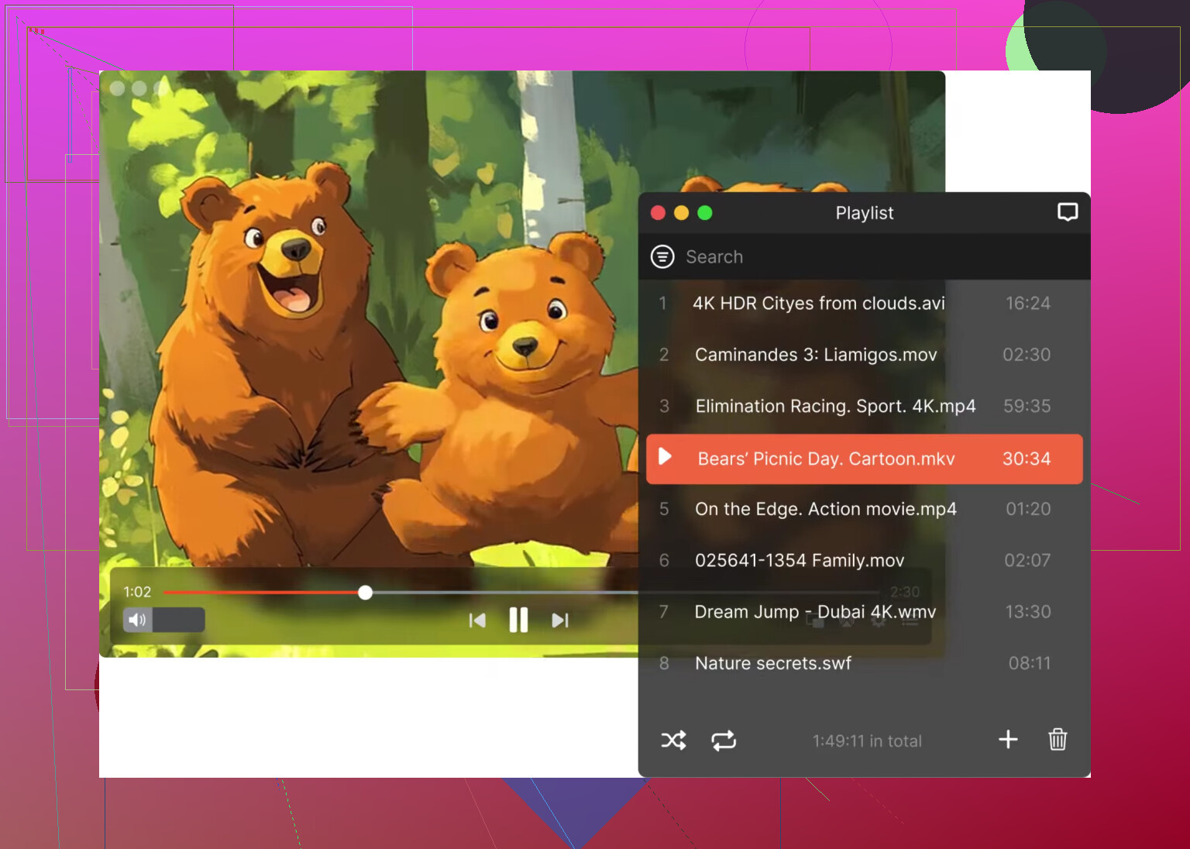
Task: Select Nature secrets.swf in playlist
Action: (772, 663)
